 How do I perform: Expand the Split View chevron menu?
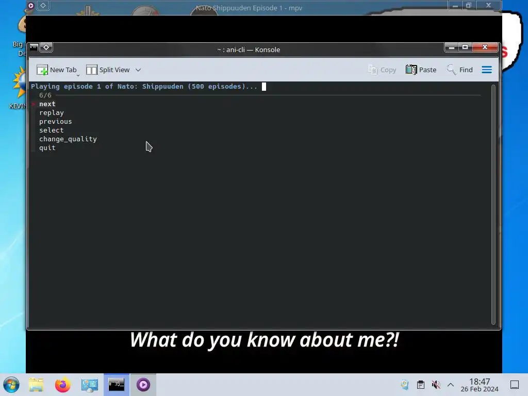click(x=138, y=70)
